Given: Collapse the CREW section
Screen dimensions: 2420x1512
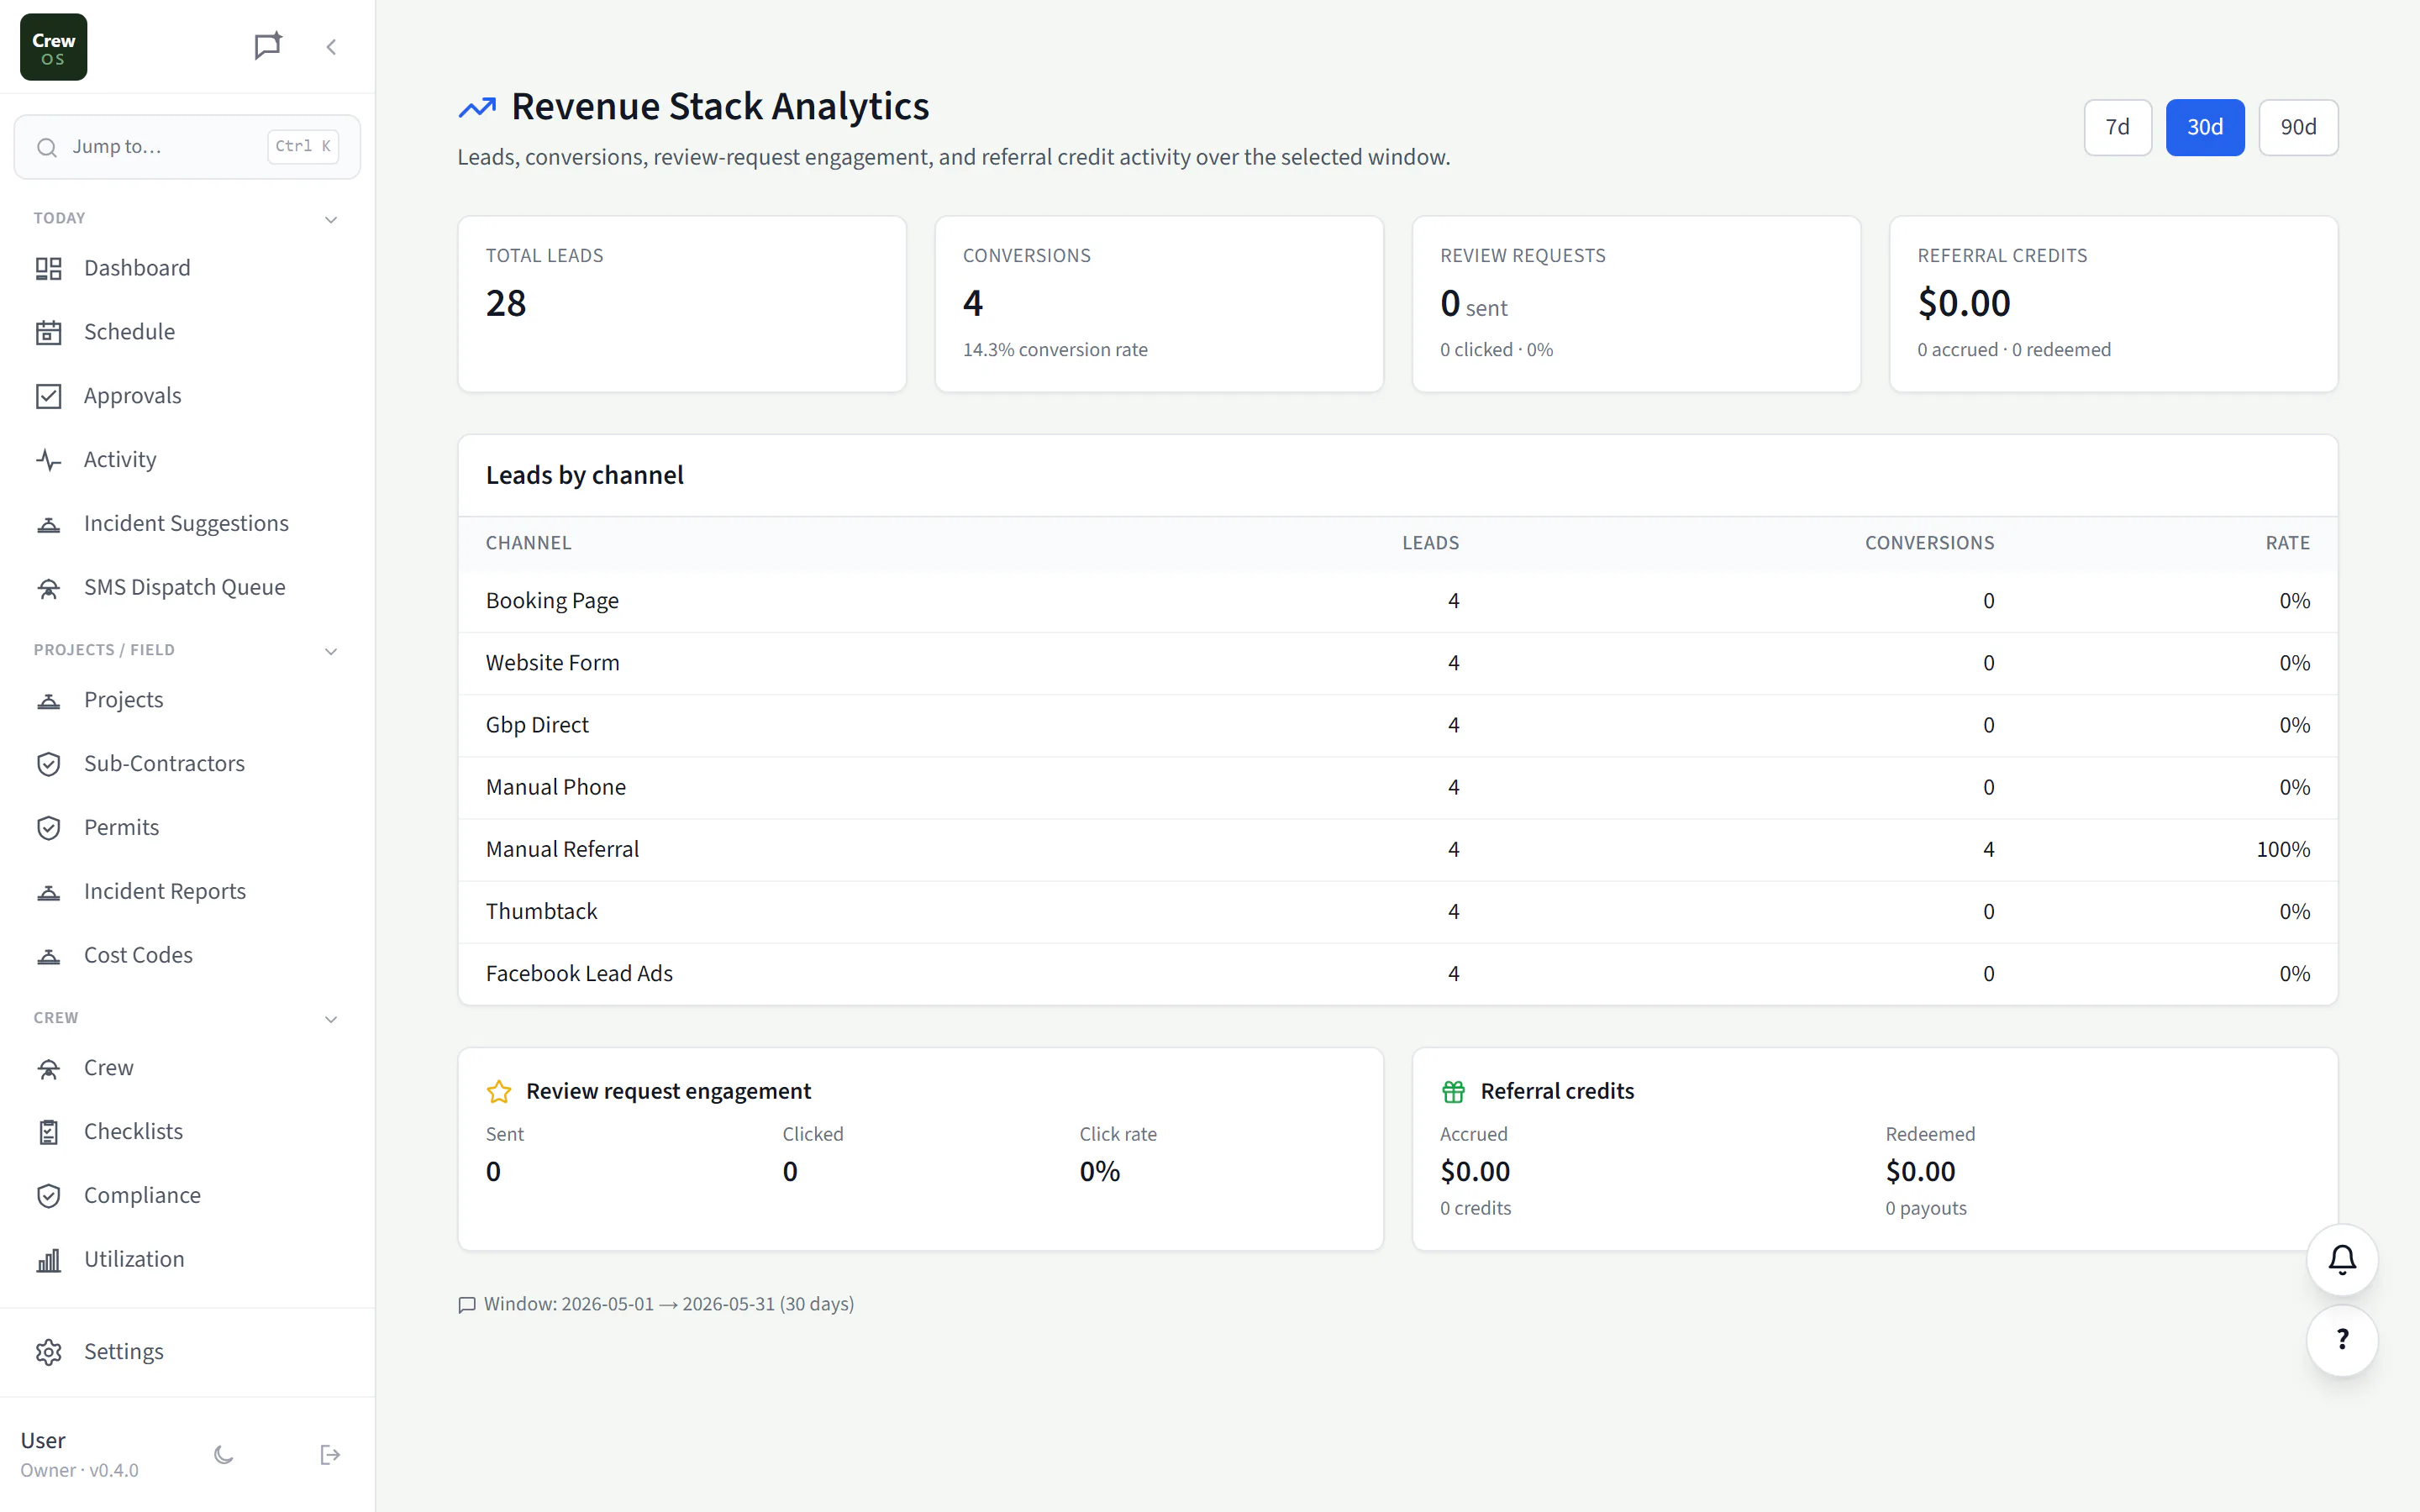Looking at the screenshot, I should (331, 1019).
